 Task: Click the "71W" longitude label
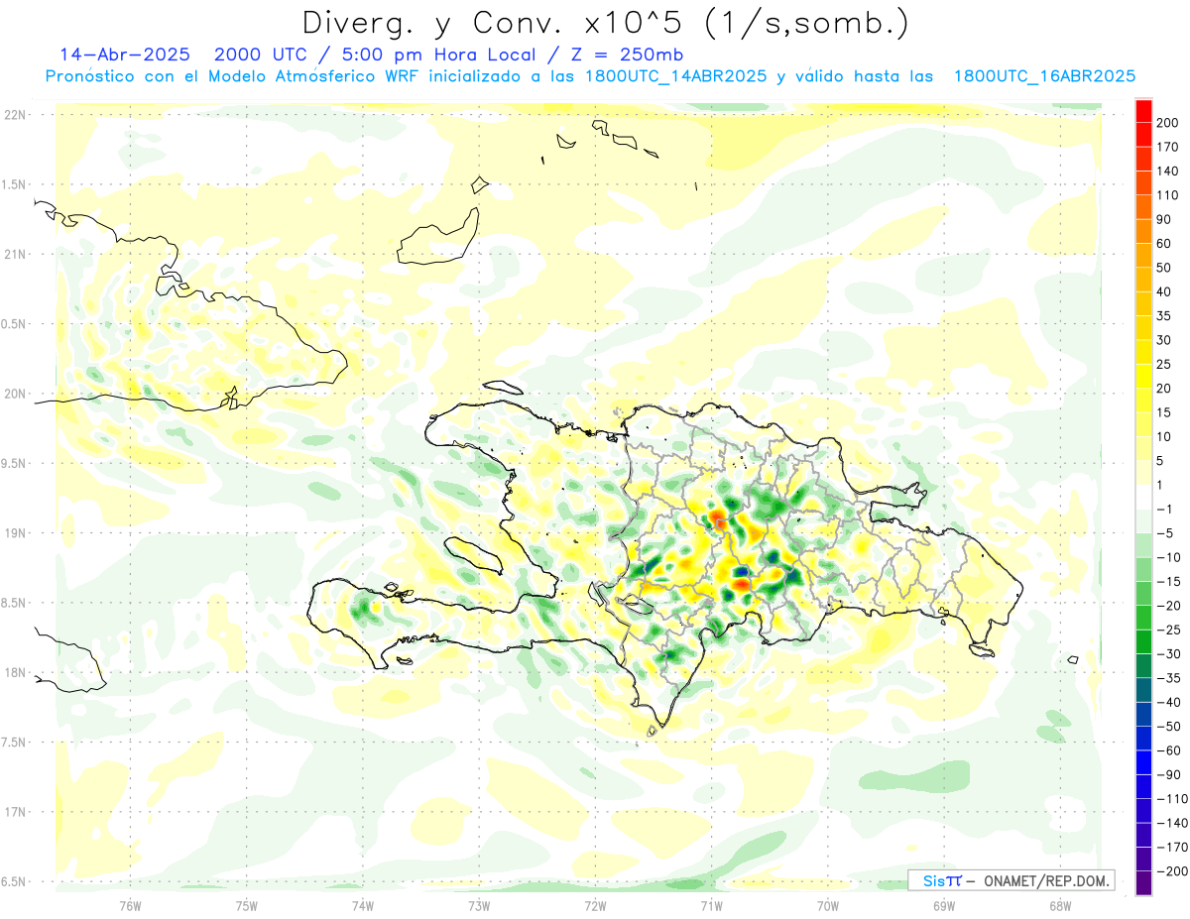click(x=711, y=905)
